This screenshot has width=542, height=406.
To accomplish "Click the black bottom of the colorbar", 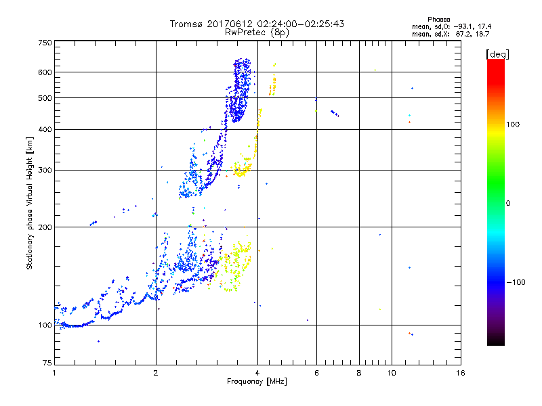I will coord(496,340).
